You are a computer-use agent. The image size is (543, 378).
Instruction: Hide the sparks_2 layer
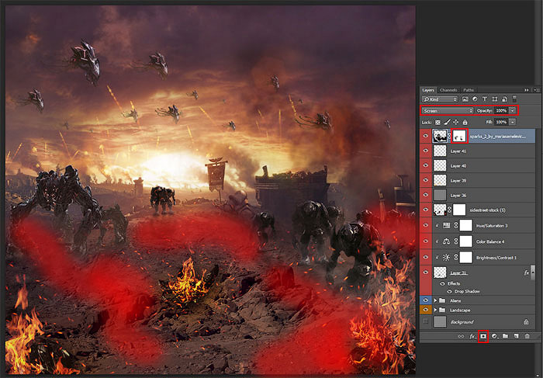click(426, 136)
